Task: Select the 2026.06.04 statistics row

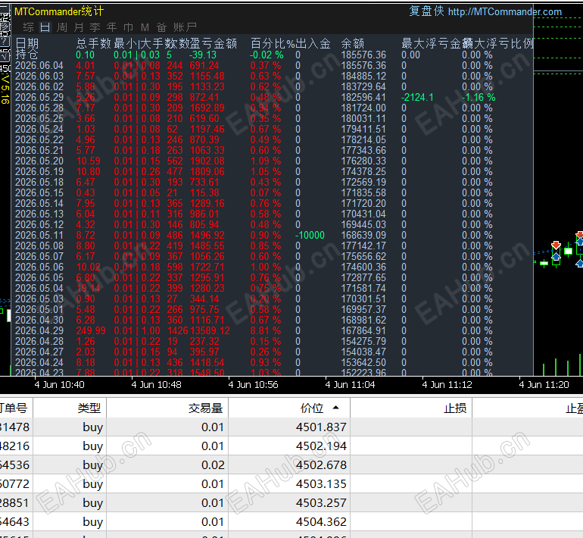Action: pyautogui.click(x=273, y=65)
